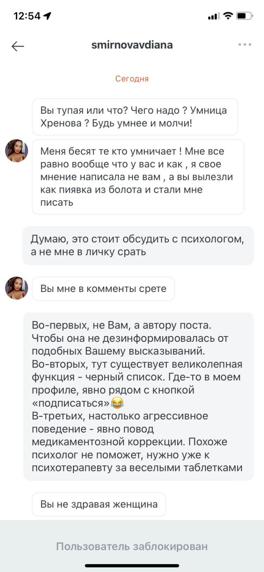Tap the 'Сегодня' date label
The height and width of the screenshot is (572, 264).
click(x=132, y=79)
